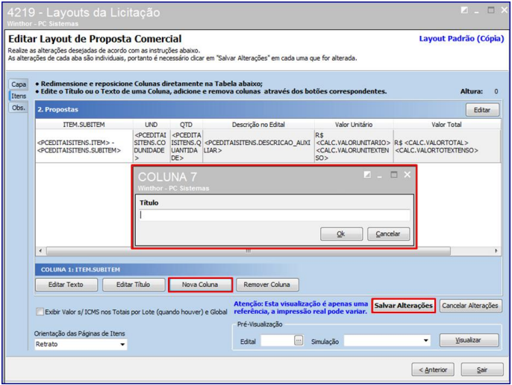
Task: Click the Visualizar preview button
Action: [469, 340]
